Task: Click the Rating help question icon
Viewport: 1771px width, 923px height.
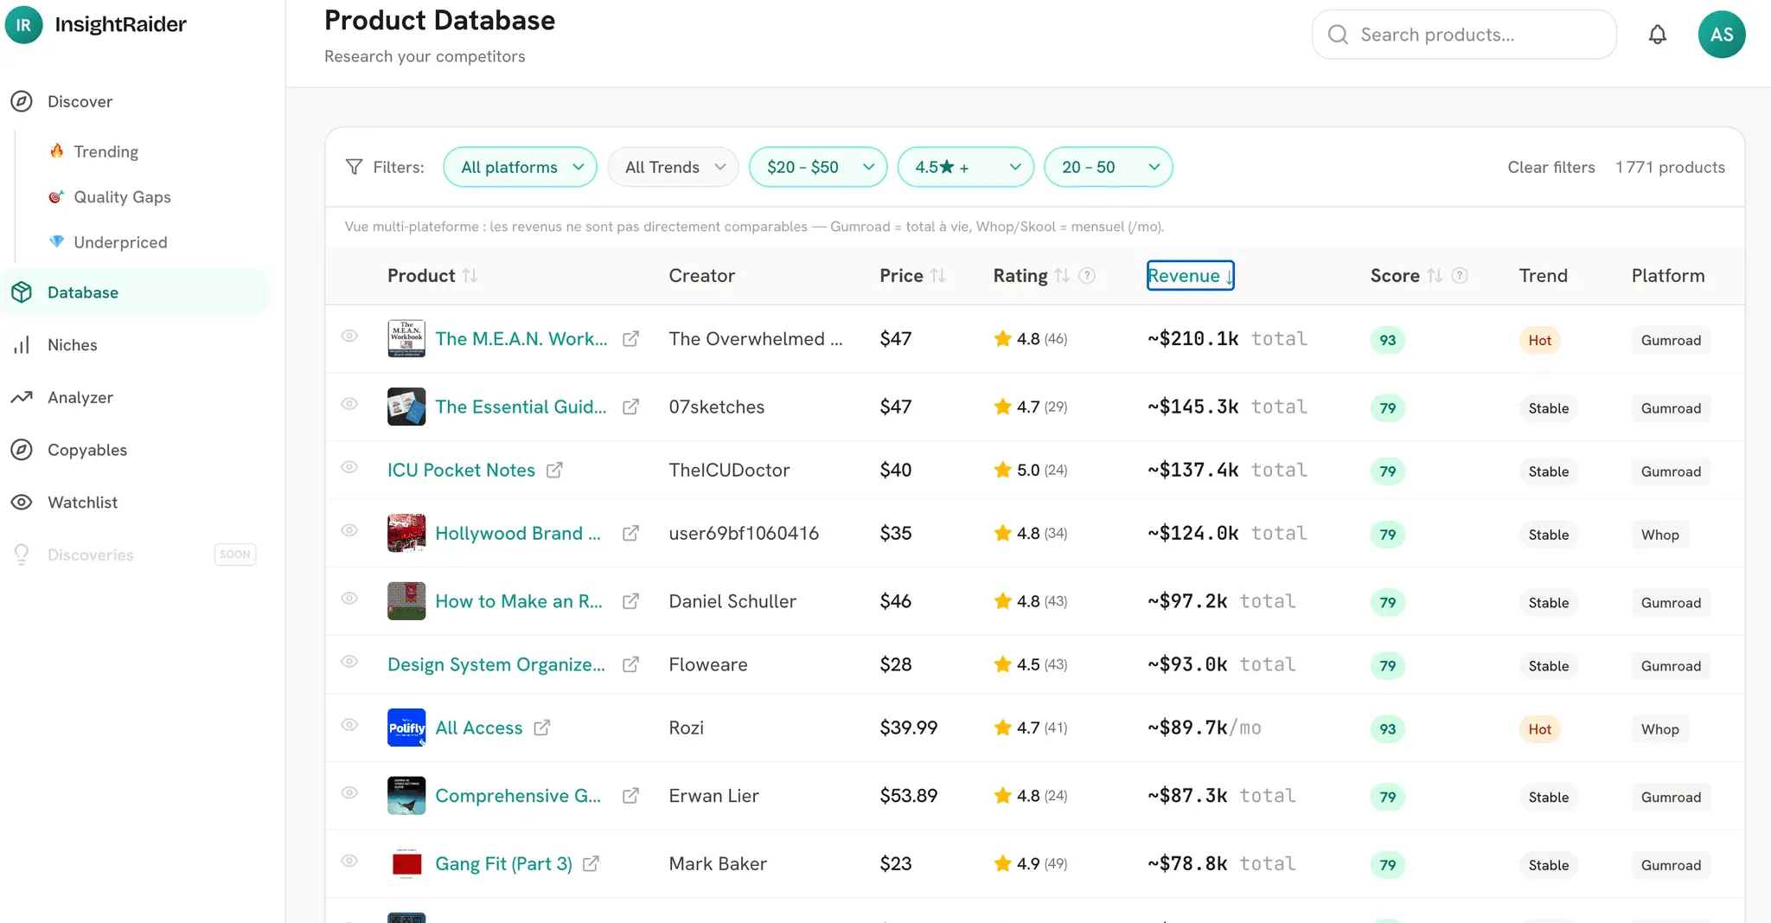Action: 1087,276
